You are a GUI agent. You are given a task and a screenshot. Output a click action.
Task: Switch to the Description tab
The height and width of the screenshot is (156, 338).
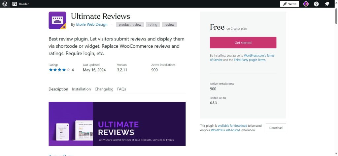58,89
